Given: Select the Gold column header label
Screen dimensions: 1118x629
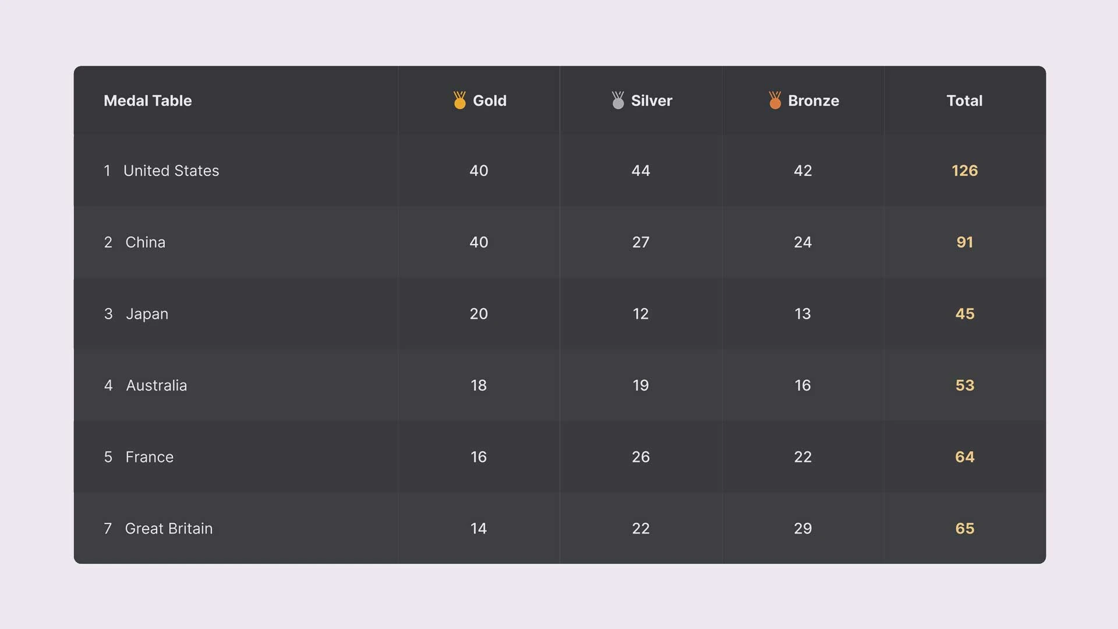Looking at the screenshot, I should (x=489, y=101).
